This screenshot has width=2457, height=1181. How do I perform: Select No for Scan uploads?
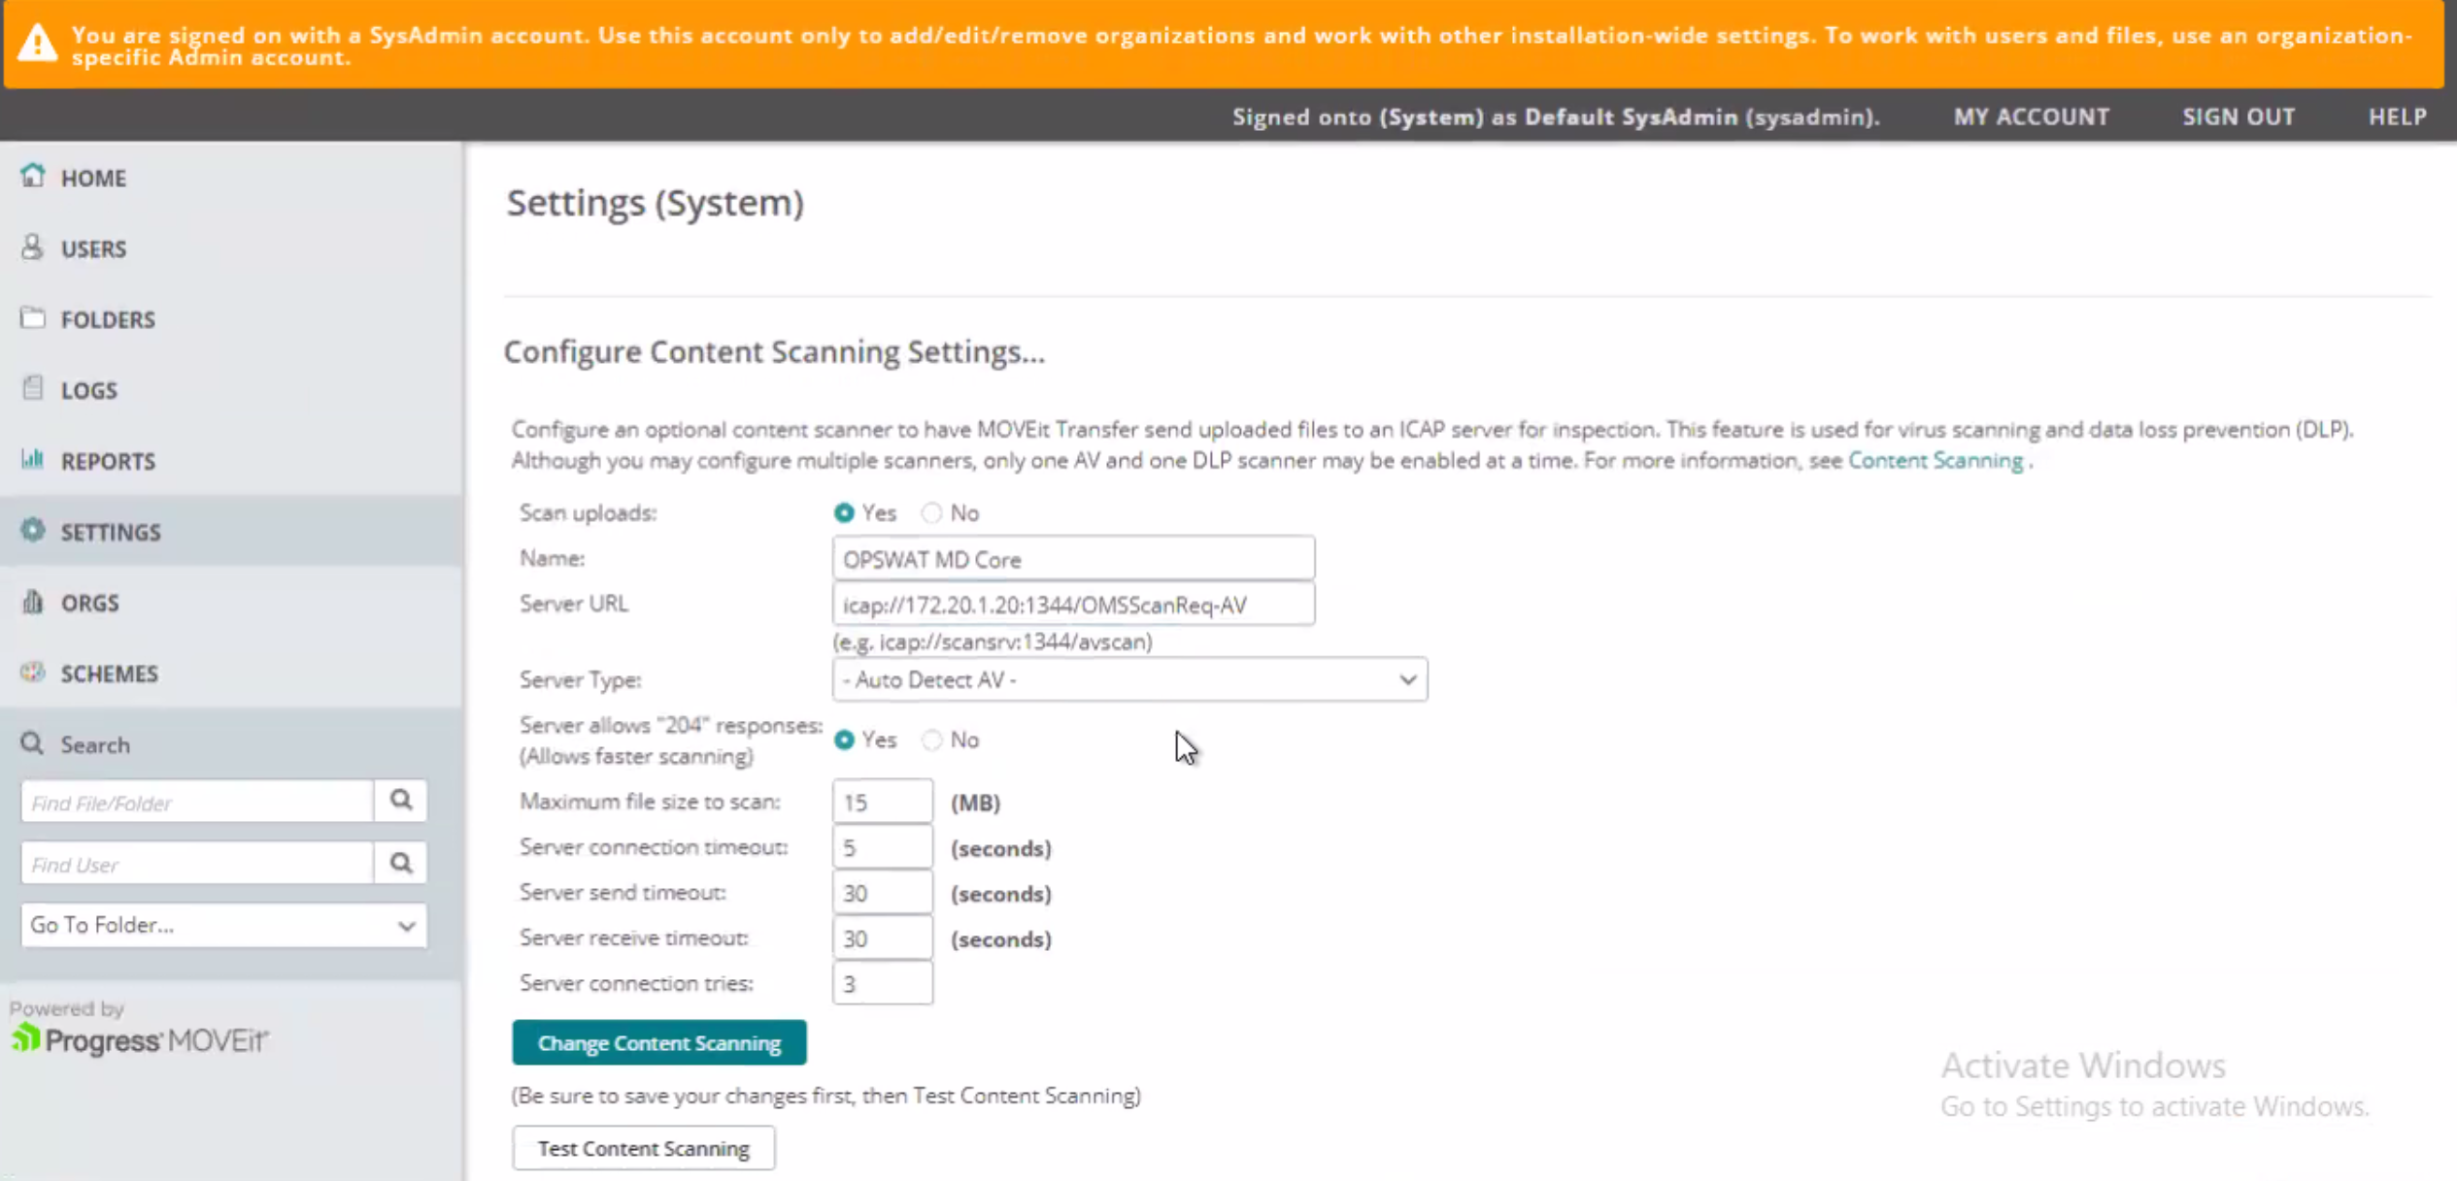pos(931,512)
